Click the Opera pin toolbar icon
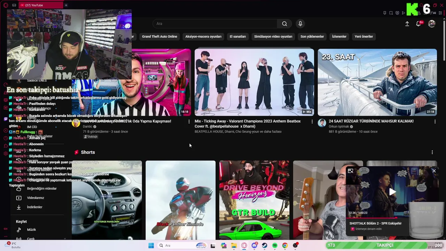Image resolution: width=446 pixels, height=251 pixels. click(385, 13)
